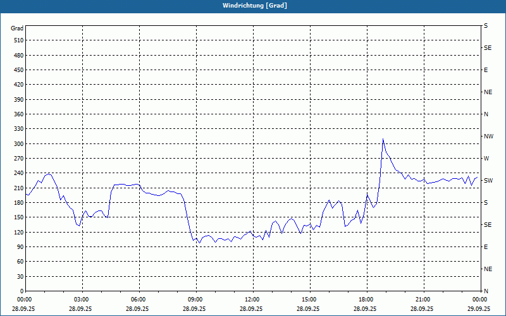
Task: Click the "S" compass label level with 180
Action: coord(486,203)
